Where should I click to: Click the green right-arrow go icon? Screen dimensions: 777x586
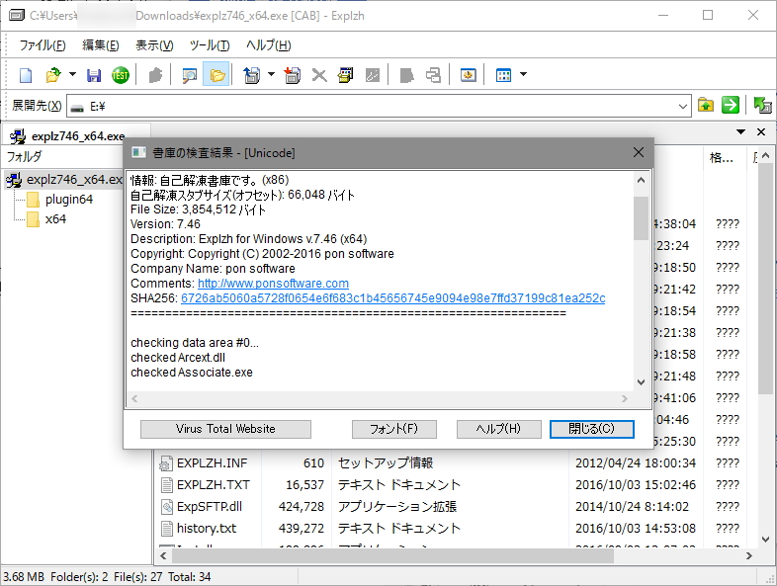coord(731,105)
